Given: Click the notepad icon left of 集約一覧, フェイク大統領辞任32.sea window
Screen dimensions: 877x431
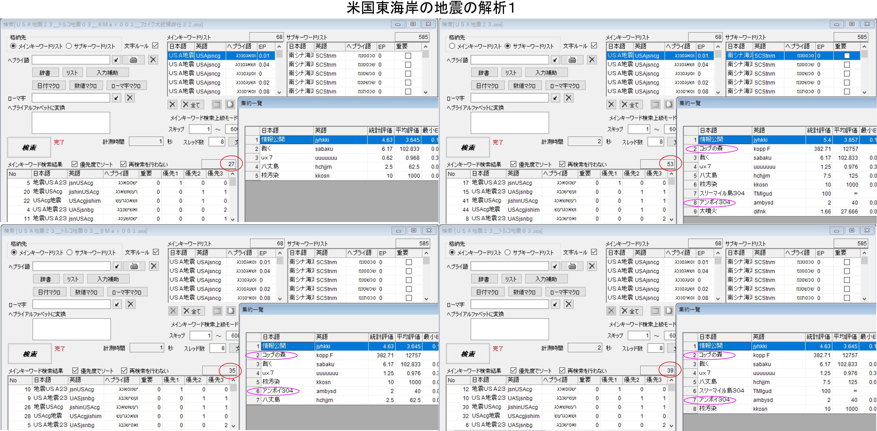Looking at the screenshot, I should (x=231, y=105).
